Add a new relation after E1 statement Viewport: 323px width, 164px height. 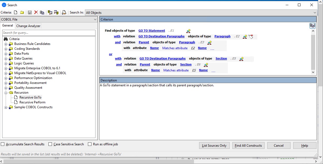188,31
